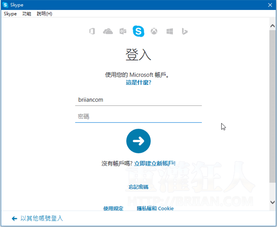Open the 說明(H) menu
Image resolution: width=277 pixels, height=227 pixels.
(44, 14)
